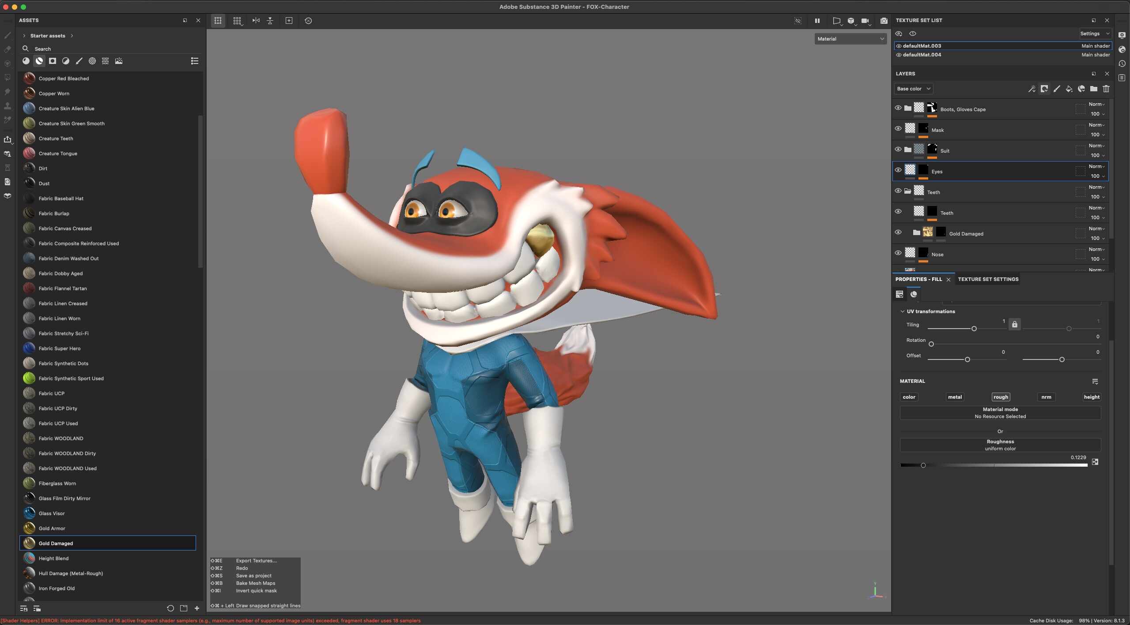Click Export Textures shortcut entry
The width and height of the screenshot is (1130, 625).
256,561
